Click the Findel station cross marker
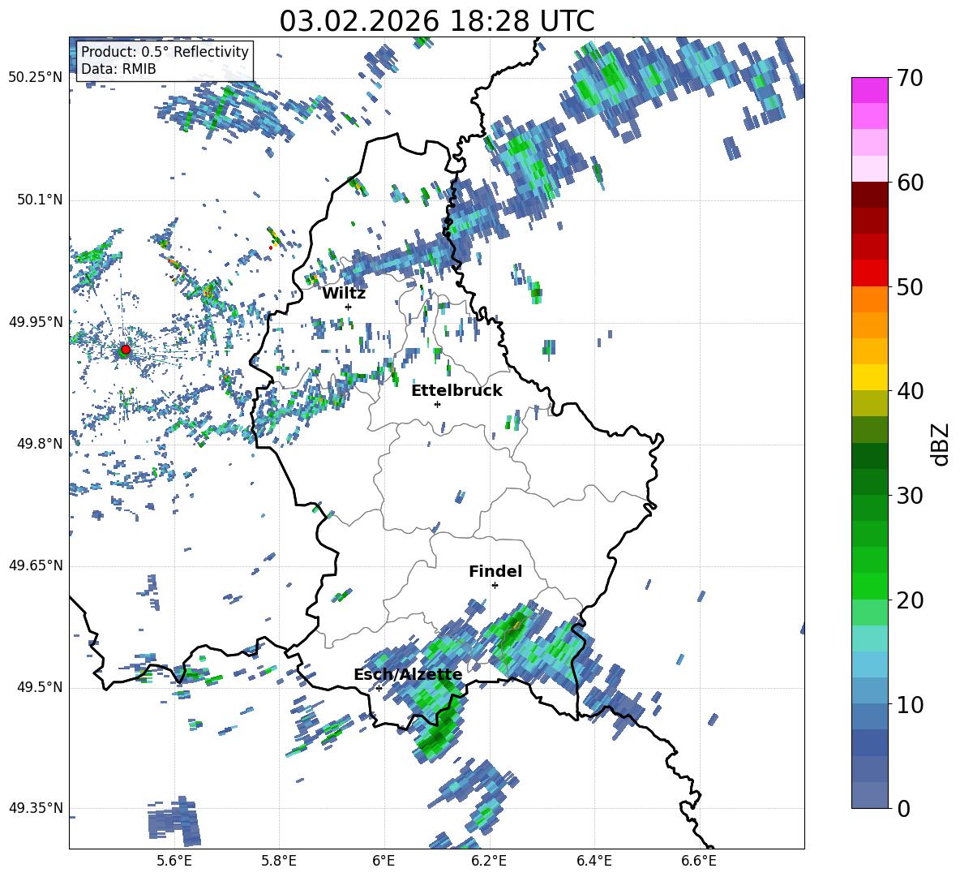The image size is (960, 877). coord(495,586)
